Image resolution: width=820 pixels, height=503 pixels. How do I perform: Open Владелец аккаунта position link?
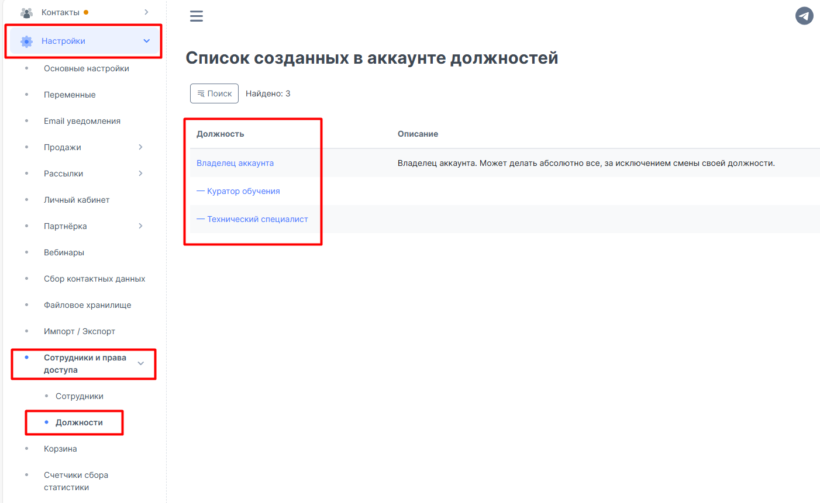(235, 163)
